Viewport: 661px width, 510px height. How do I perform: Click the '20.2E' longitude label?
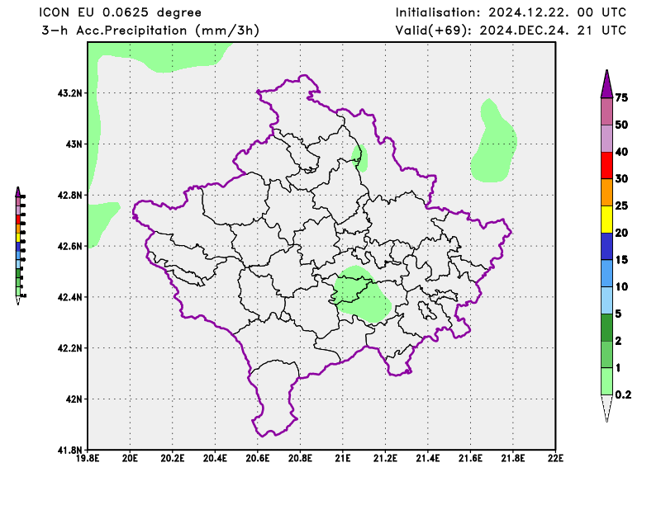[x=173, y=458]
